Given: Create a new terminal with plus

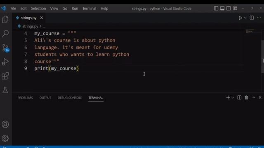Looking at the screenshot, I should (x=228, y=98).
